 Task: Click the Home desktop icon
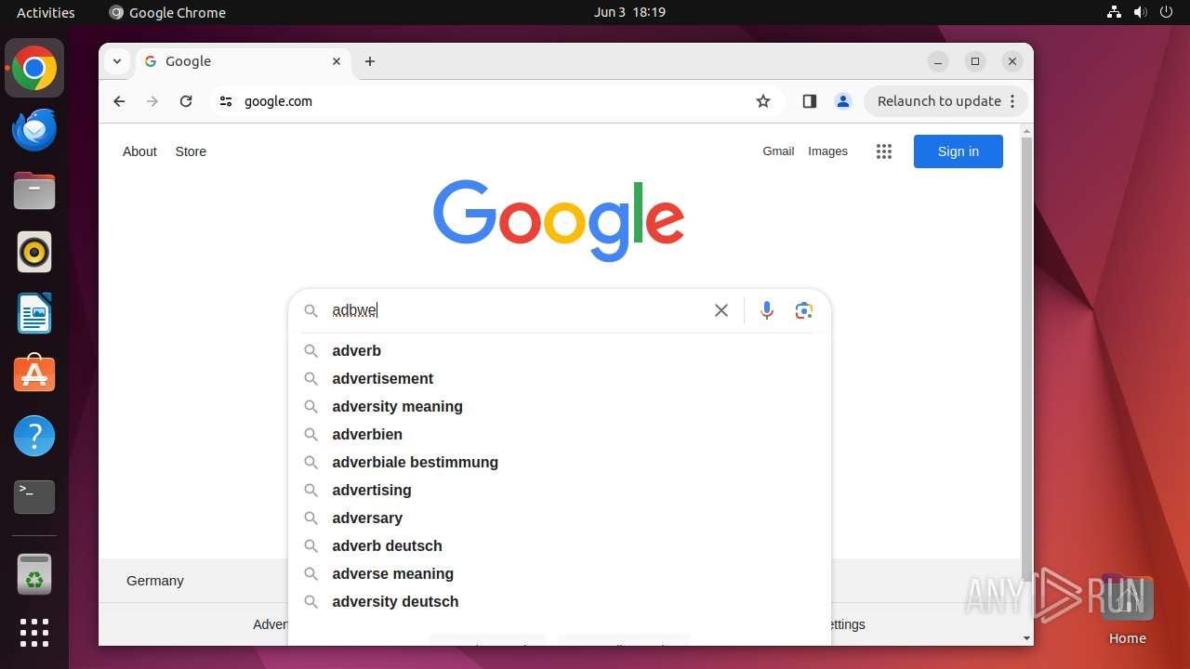point(1127,610)
